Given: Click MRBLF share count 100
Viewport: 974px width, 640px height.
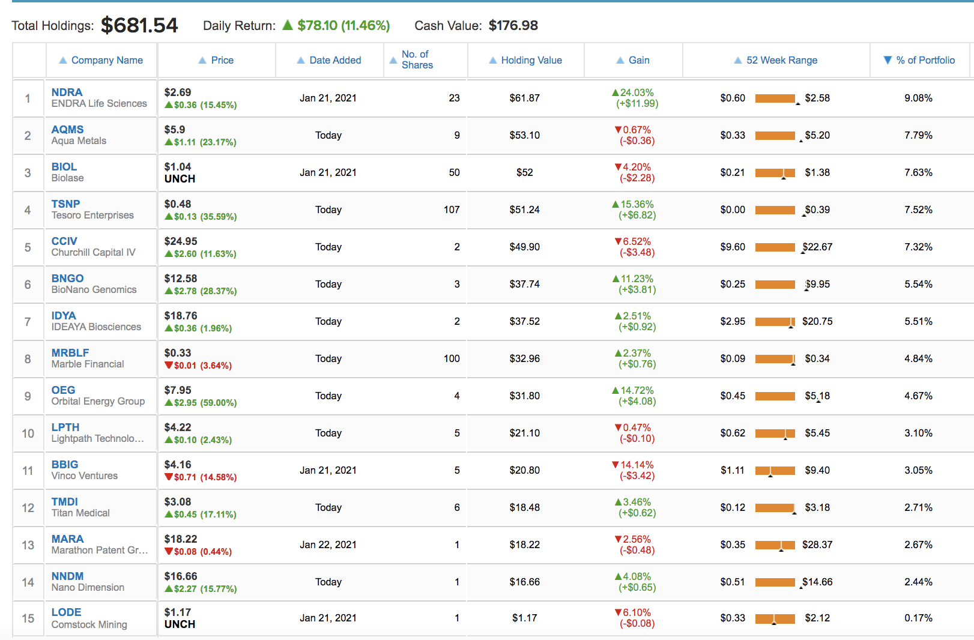Looking at the screenshot, I should 452,359.
